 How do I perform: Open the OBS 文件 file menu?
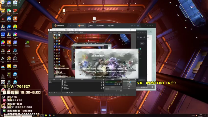coord(50,32)
